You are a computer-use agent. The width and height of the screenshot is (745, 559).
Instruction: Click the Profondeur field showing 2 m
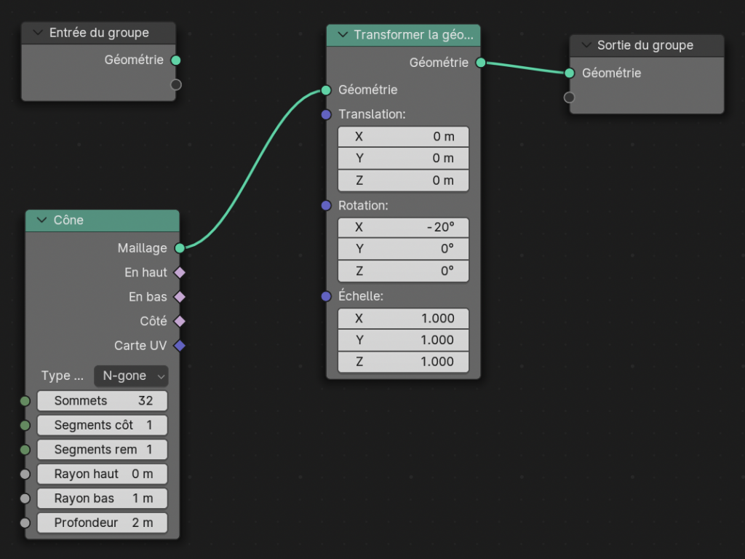point(102,523)
